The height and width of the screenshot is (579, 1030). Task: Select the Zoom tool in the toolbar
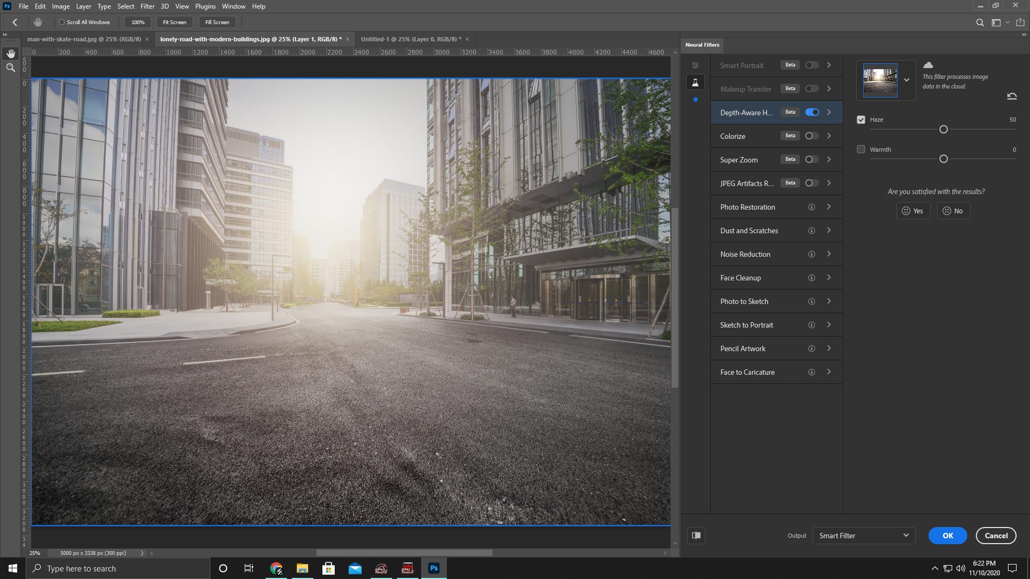pyautogui.click(x=11, y=68)
